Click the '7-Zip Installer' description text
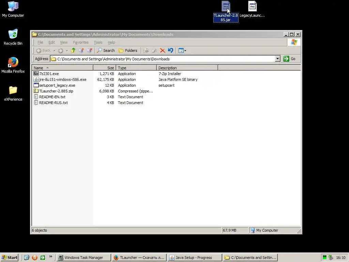The image size is (349, 262). pyautogui.click(x=170, y=74)
